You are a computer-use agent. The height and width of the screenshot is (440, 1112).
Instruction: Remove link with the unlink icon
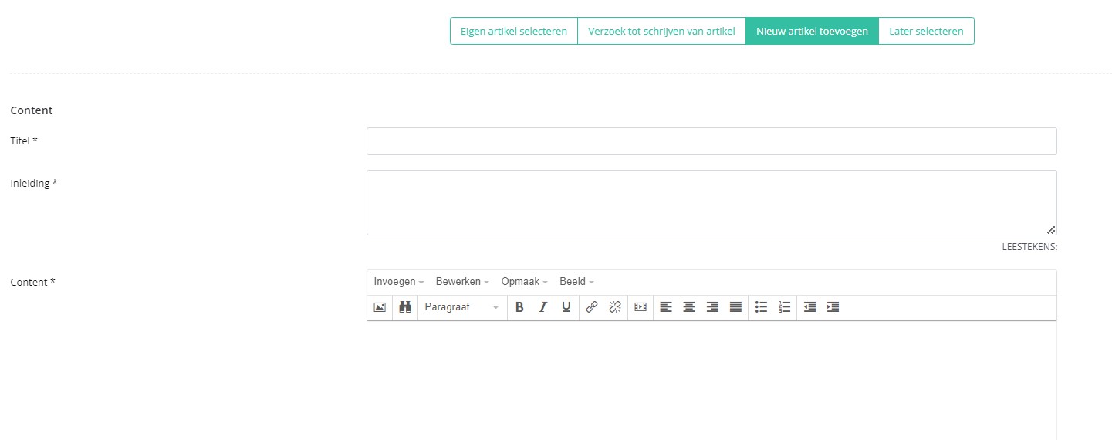(615, 307)
